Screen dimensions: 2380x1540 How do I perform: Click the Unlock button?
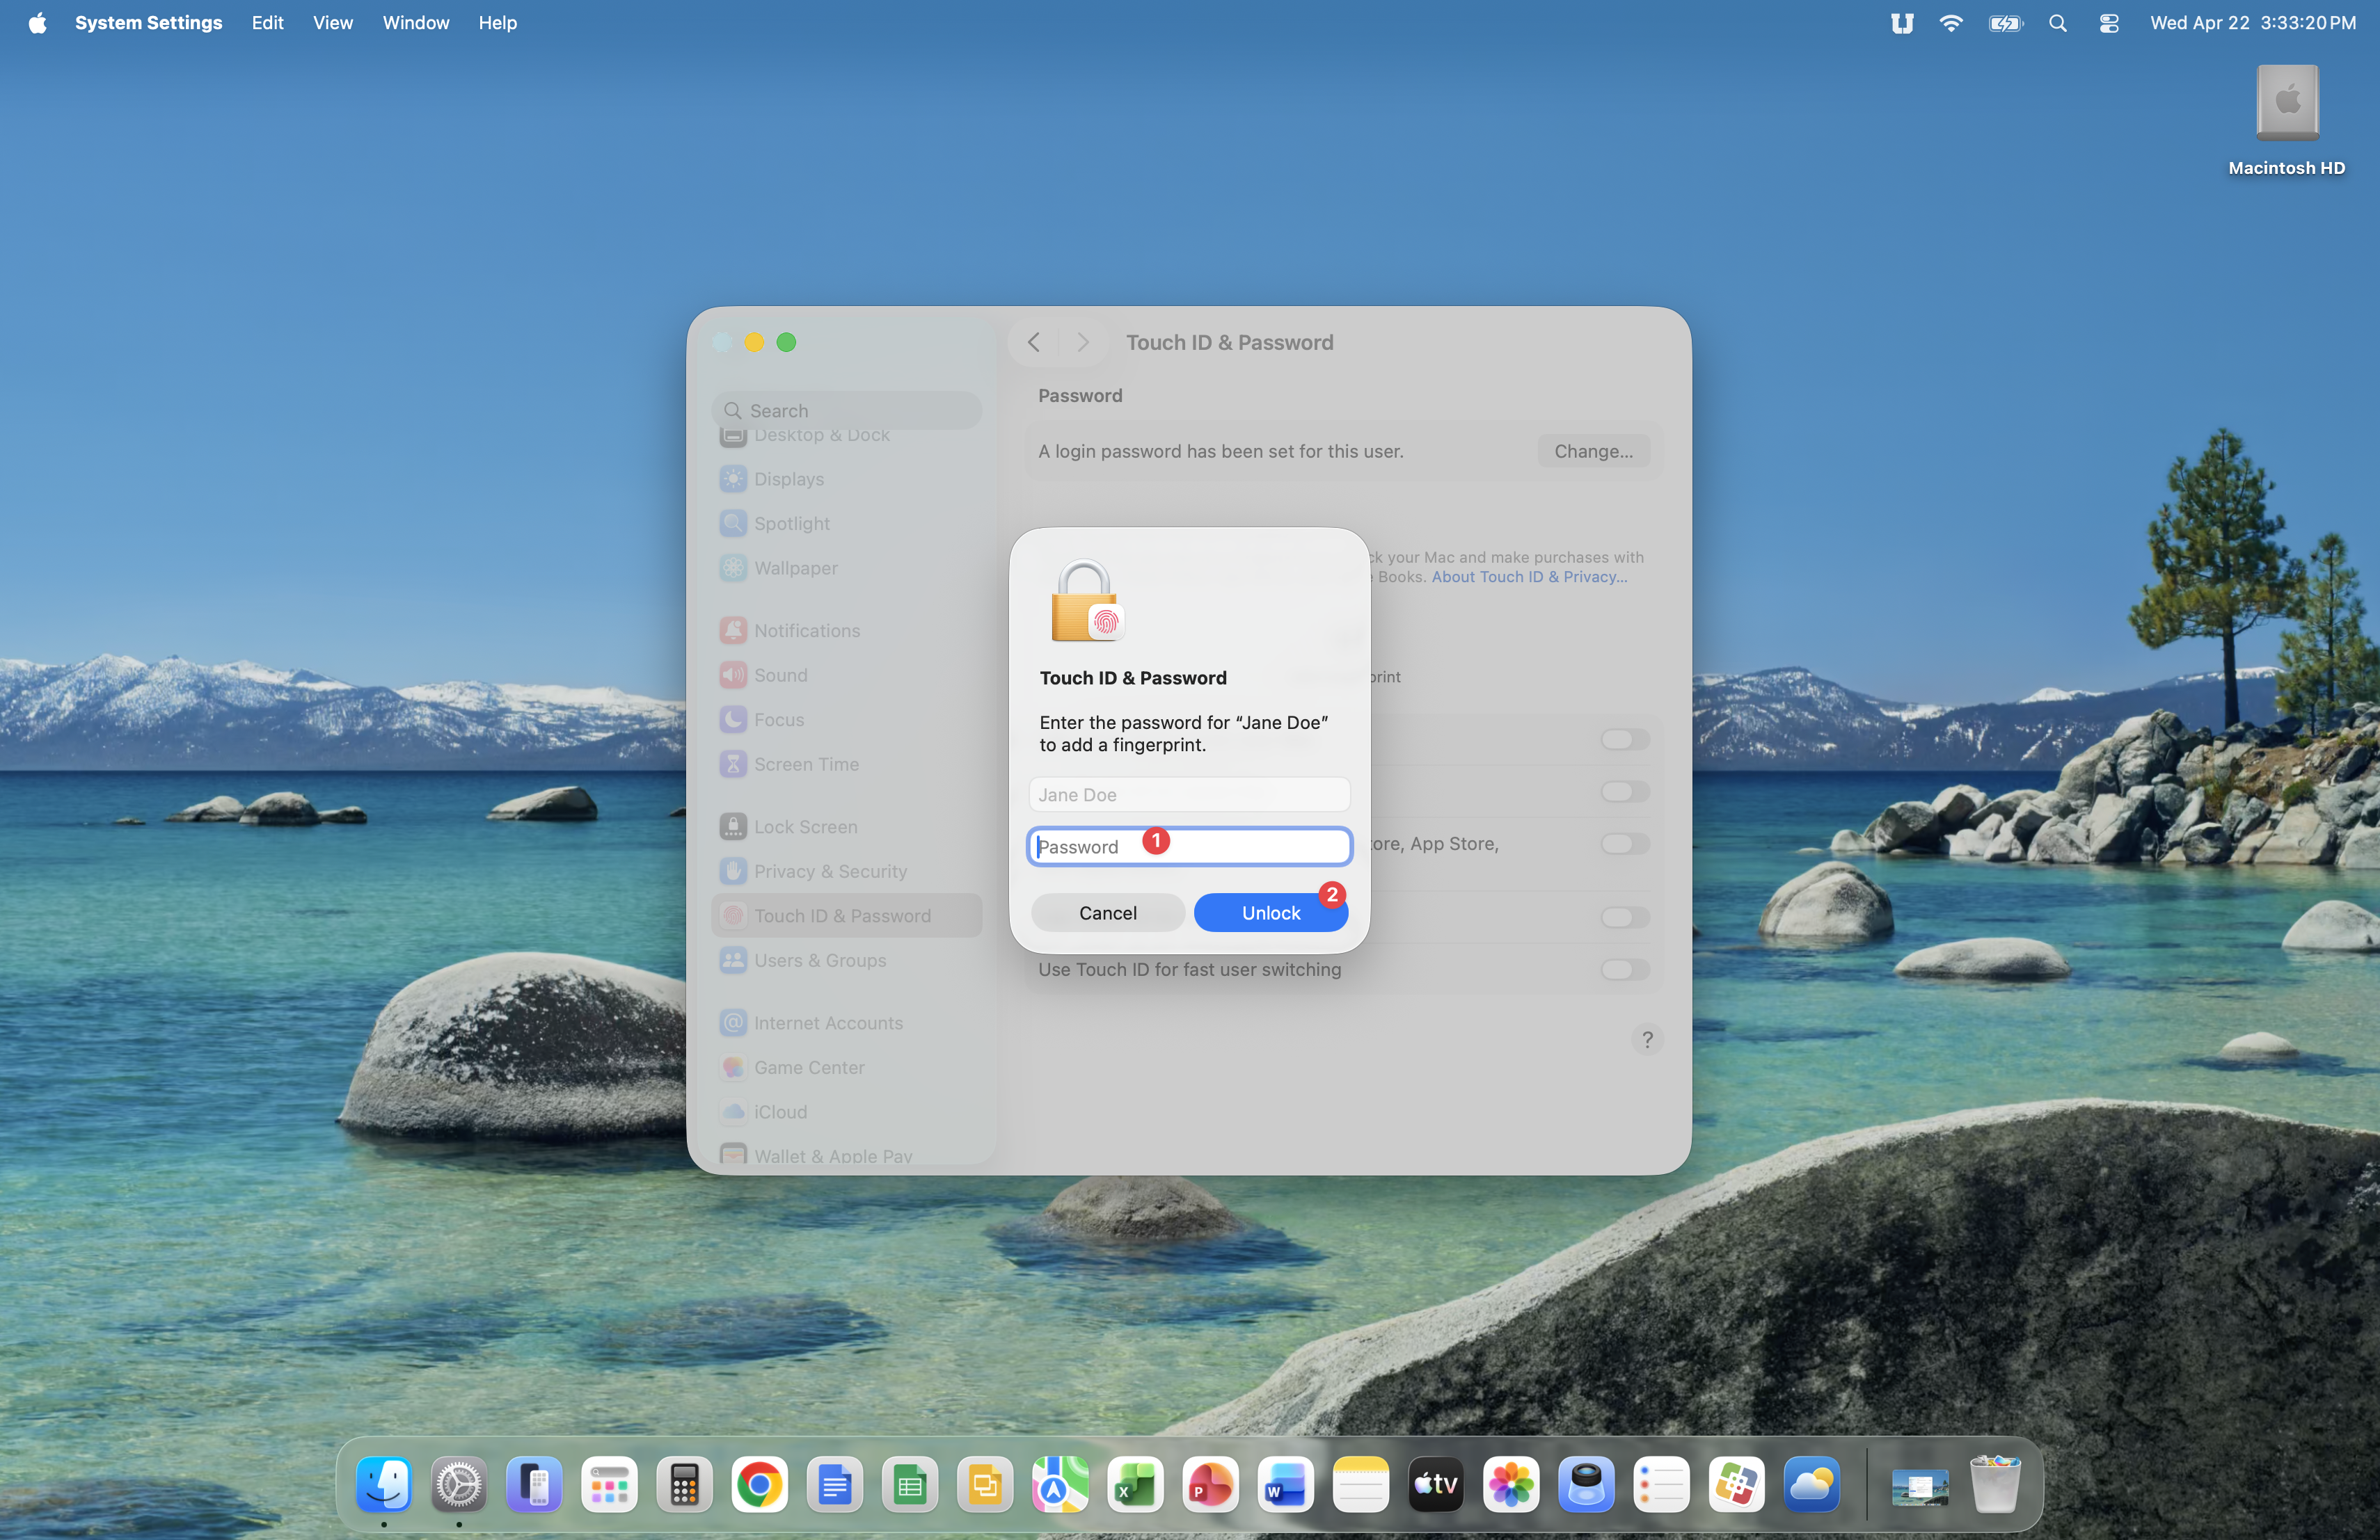[x=1270, y=913]
